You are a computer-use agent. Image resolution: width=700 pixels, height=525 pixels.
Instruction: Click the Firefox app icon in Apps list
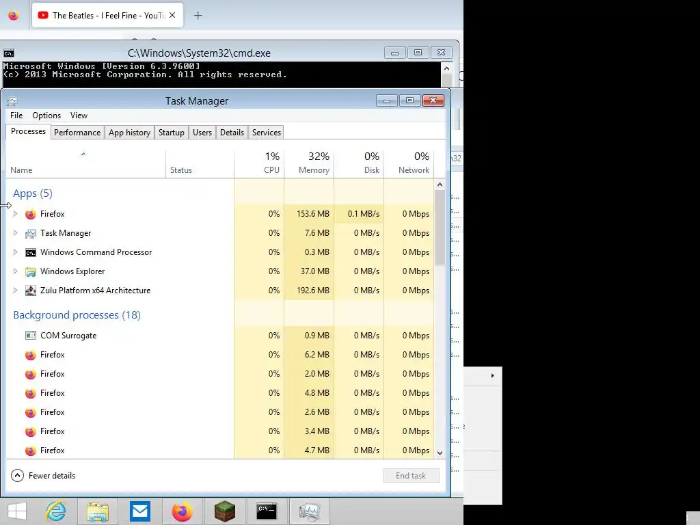tap(30, 214)
